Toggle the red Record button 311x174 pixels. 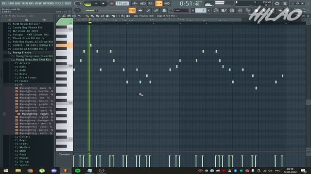pyautogui.click(x=111, y=3)
